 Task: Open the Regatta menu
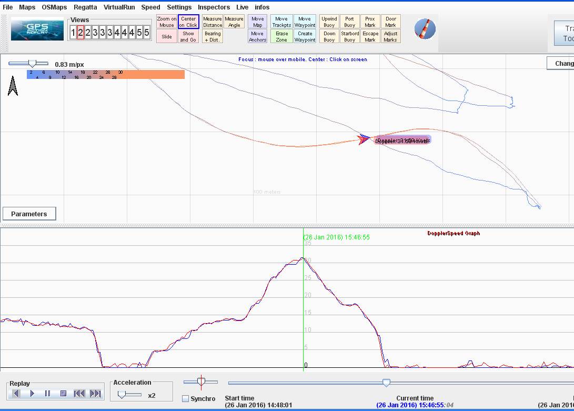85,7
